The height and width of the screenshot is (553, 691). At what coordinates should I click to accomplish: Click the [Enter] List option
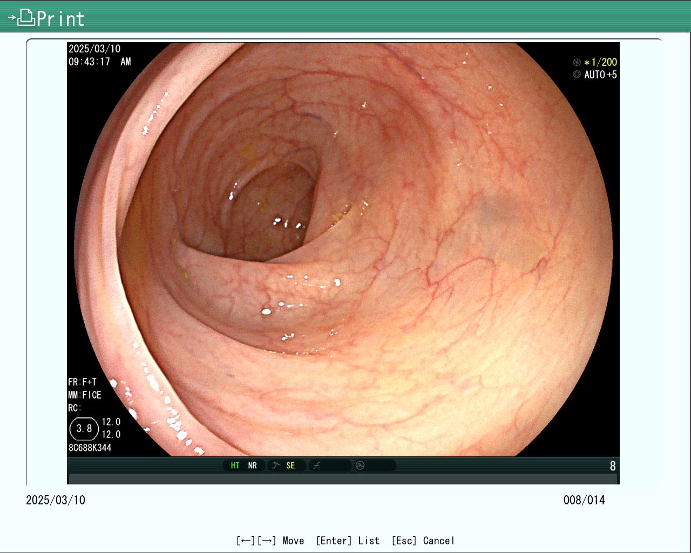[348, 541]
